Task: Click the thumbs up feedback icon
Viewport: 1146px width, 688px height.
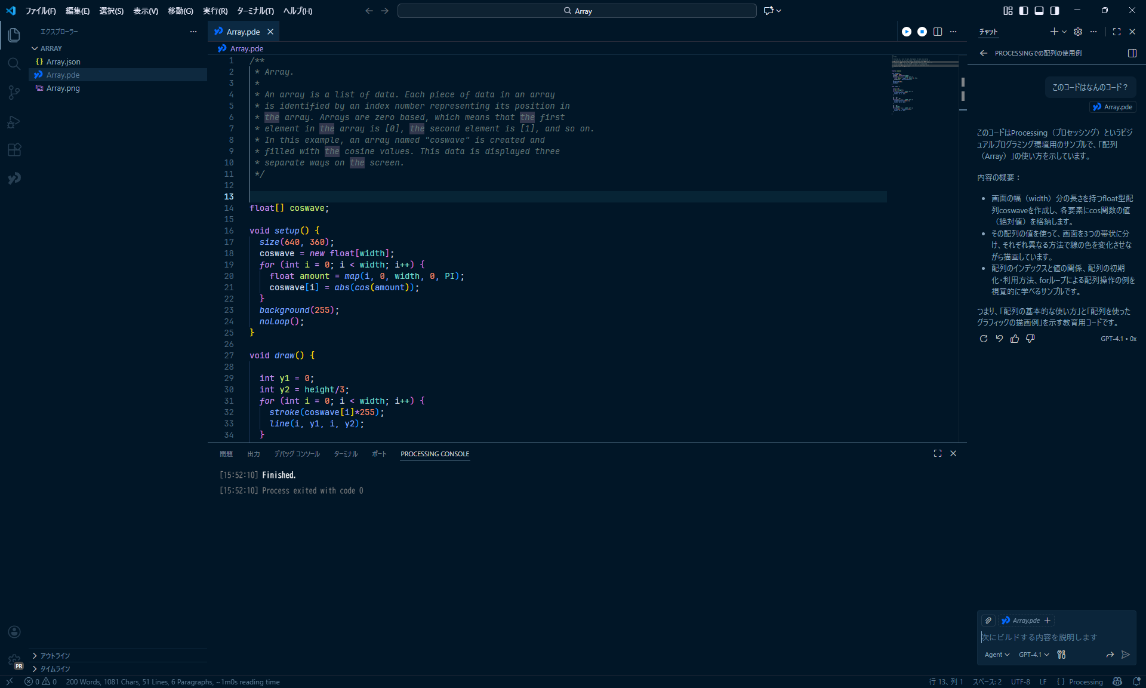Action: tap(1015, 339)
